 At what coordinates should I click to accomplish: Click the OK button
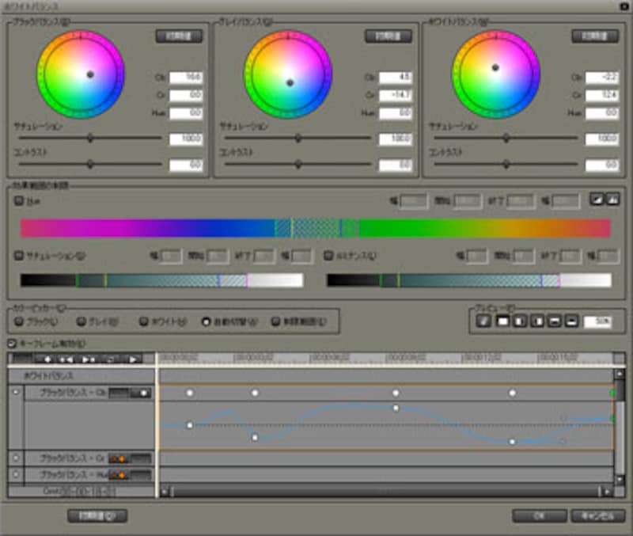tap(539, 515)
